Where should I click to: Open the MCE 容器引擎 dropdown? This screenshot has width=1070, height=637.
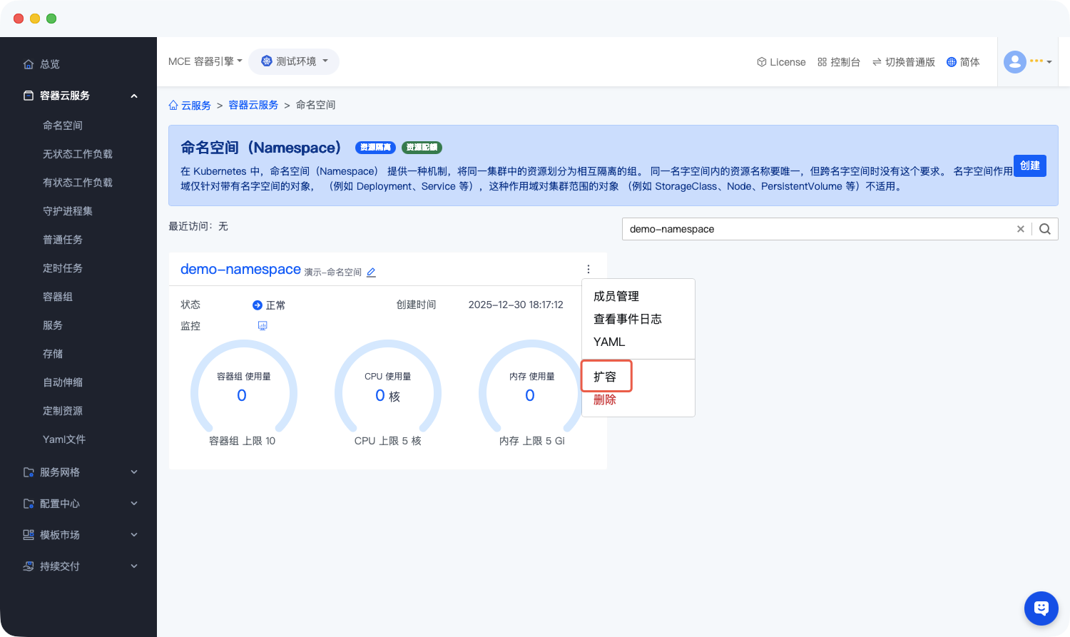point(205,61)
